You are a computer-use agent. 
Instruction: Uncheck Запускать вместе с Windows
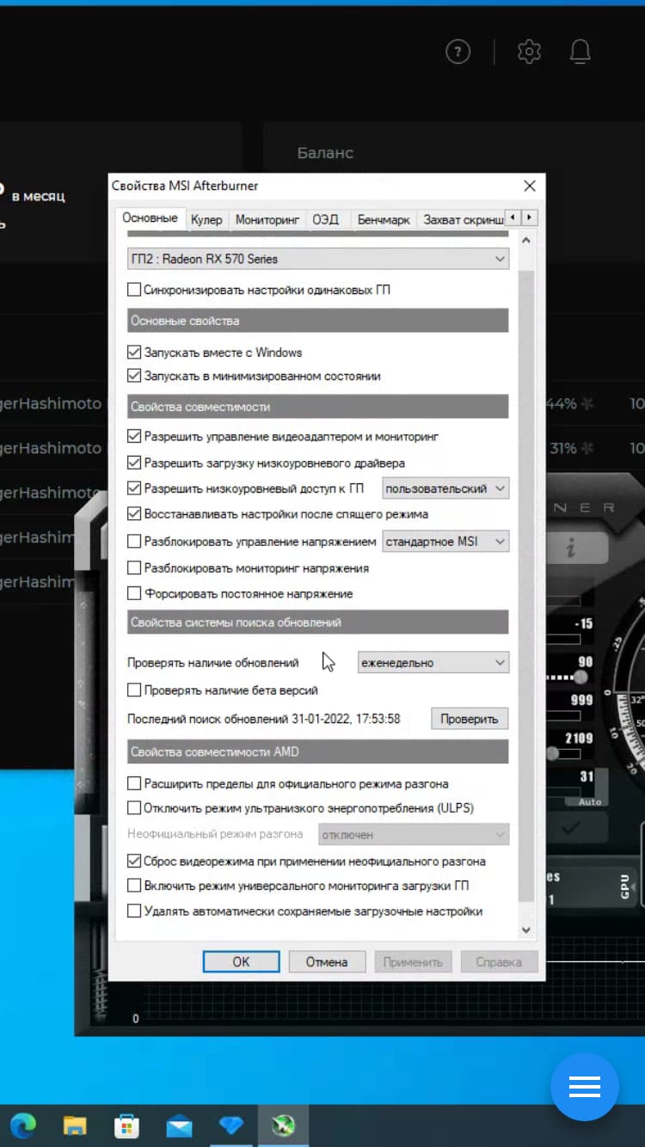pos(134,352)
